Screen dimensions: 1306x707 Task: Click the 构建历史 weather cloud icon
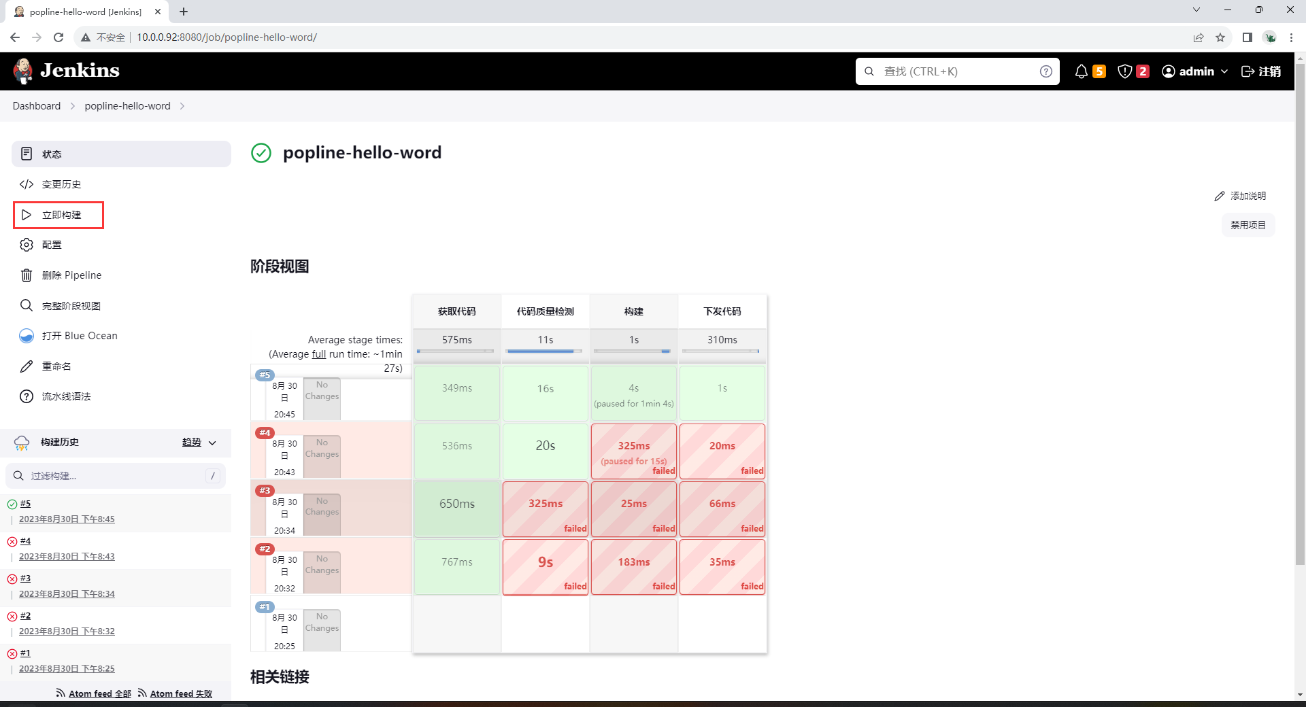coord(22,443)
